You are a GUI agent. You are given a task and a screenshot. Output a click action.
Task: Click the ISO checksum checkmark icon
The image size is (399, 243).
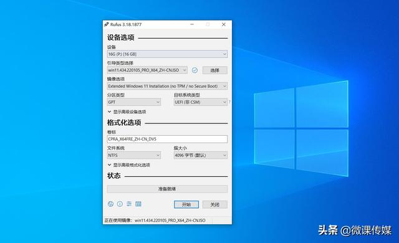(x=195, y=70)
